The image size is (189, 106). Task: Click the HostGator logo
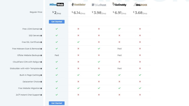(79, 5)
